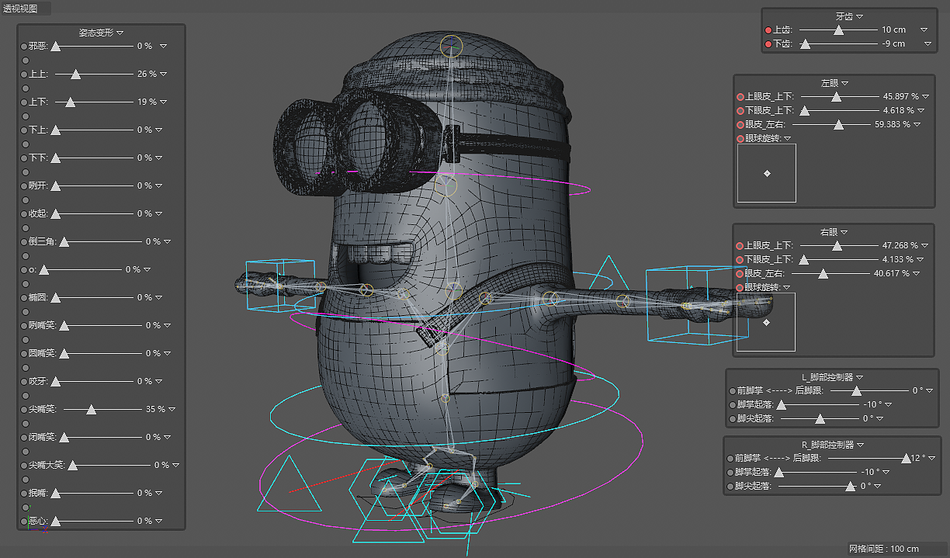Click the 45.897 % value in 左眼

[901, 97]
